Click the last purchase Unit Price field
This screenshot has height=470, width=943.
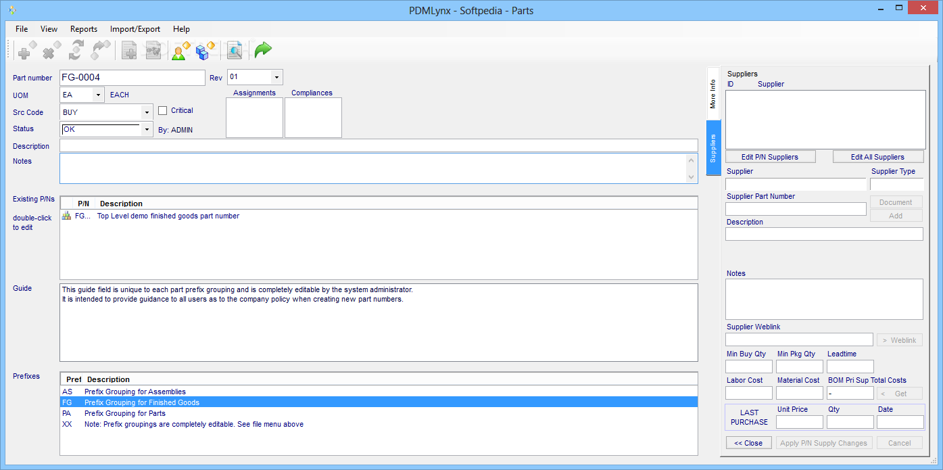pyautogui.click(x=800, y=422)
